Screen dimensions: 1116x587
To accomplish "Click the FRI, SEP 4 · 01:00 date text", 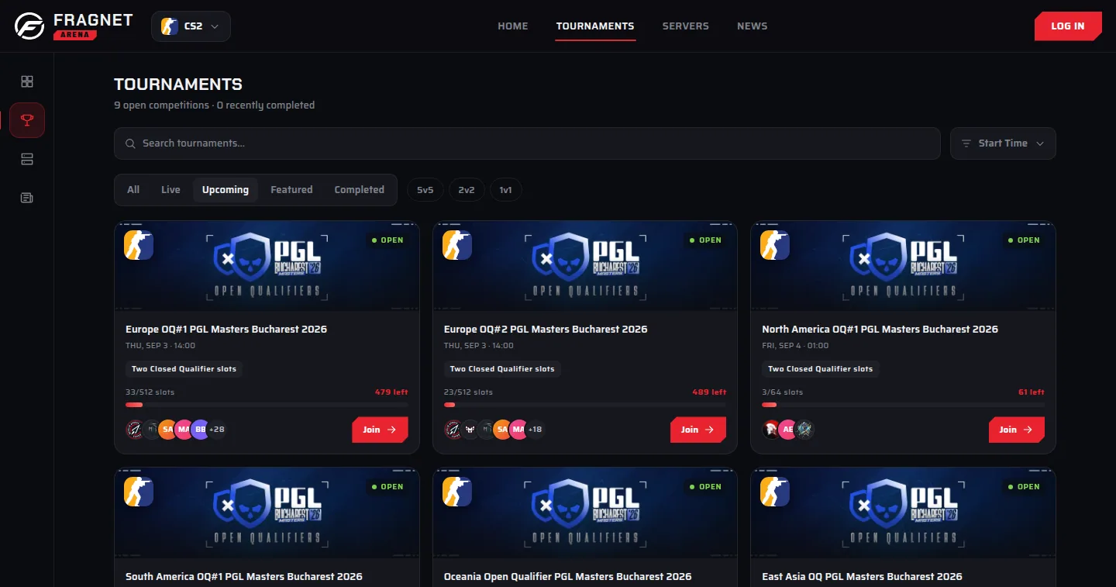I will coord(795,346).
